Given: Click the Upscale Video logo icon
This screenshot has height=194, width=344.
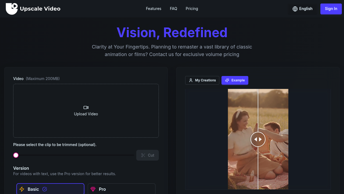Looking at the screenshot, I should tap(12, 9).
